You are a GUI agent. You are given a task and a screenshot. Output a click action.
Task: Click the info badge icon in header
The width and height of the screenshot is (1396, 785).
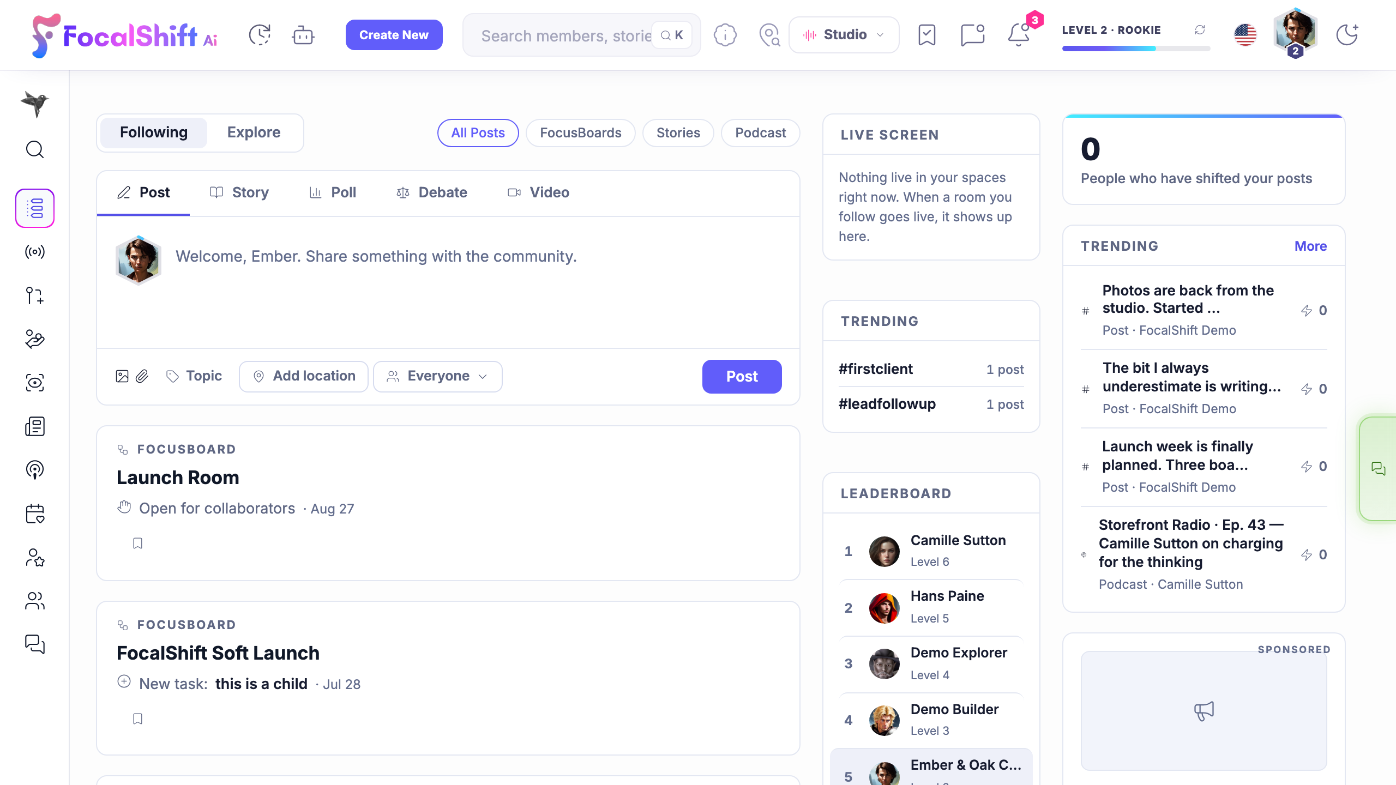[x=725, y=35]
